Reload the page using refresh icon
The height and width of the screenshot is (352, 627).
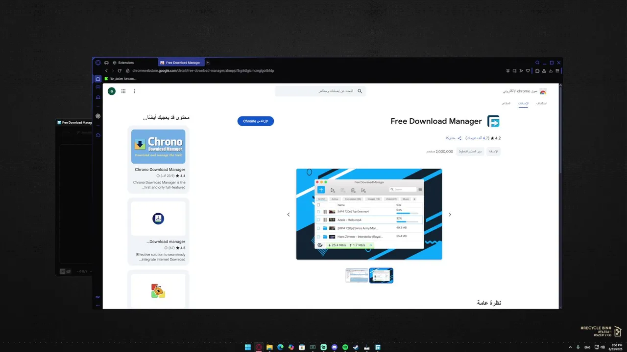point(119,70)
